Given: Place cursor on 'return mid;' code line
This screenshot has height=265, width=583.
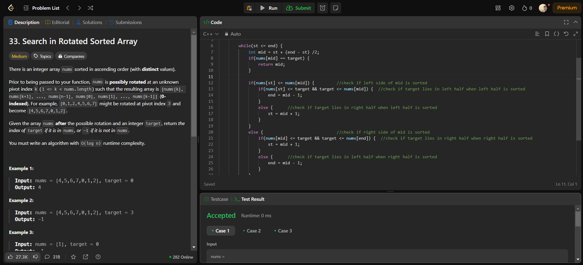Looking at the screenshot, I should 272,64.
